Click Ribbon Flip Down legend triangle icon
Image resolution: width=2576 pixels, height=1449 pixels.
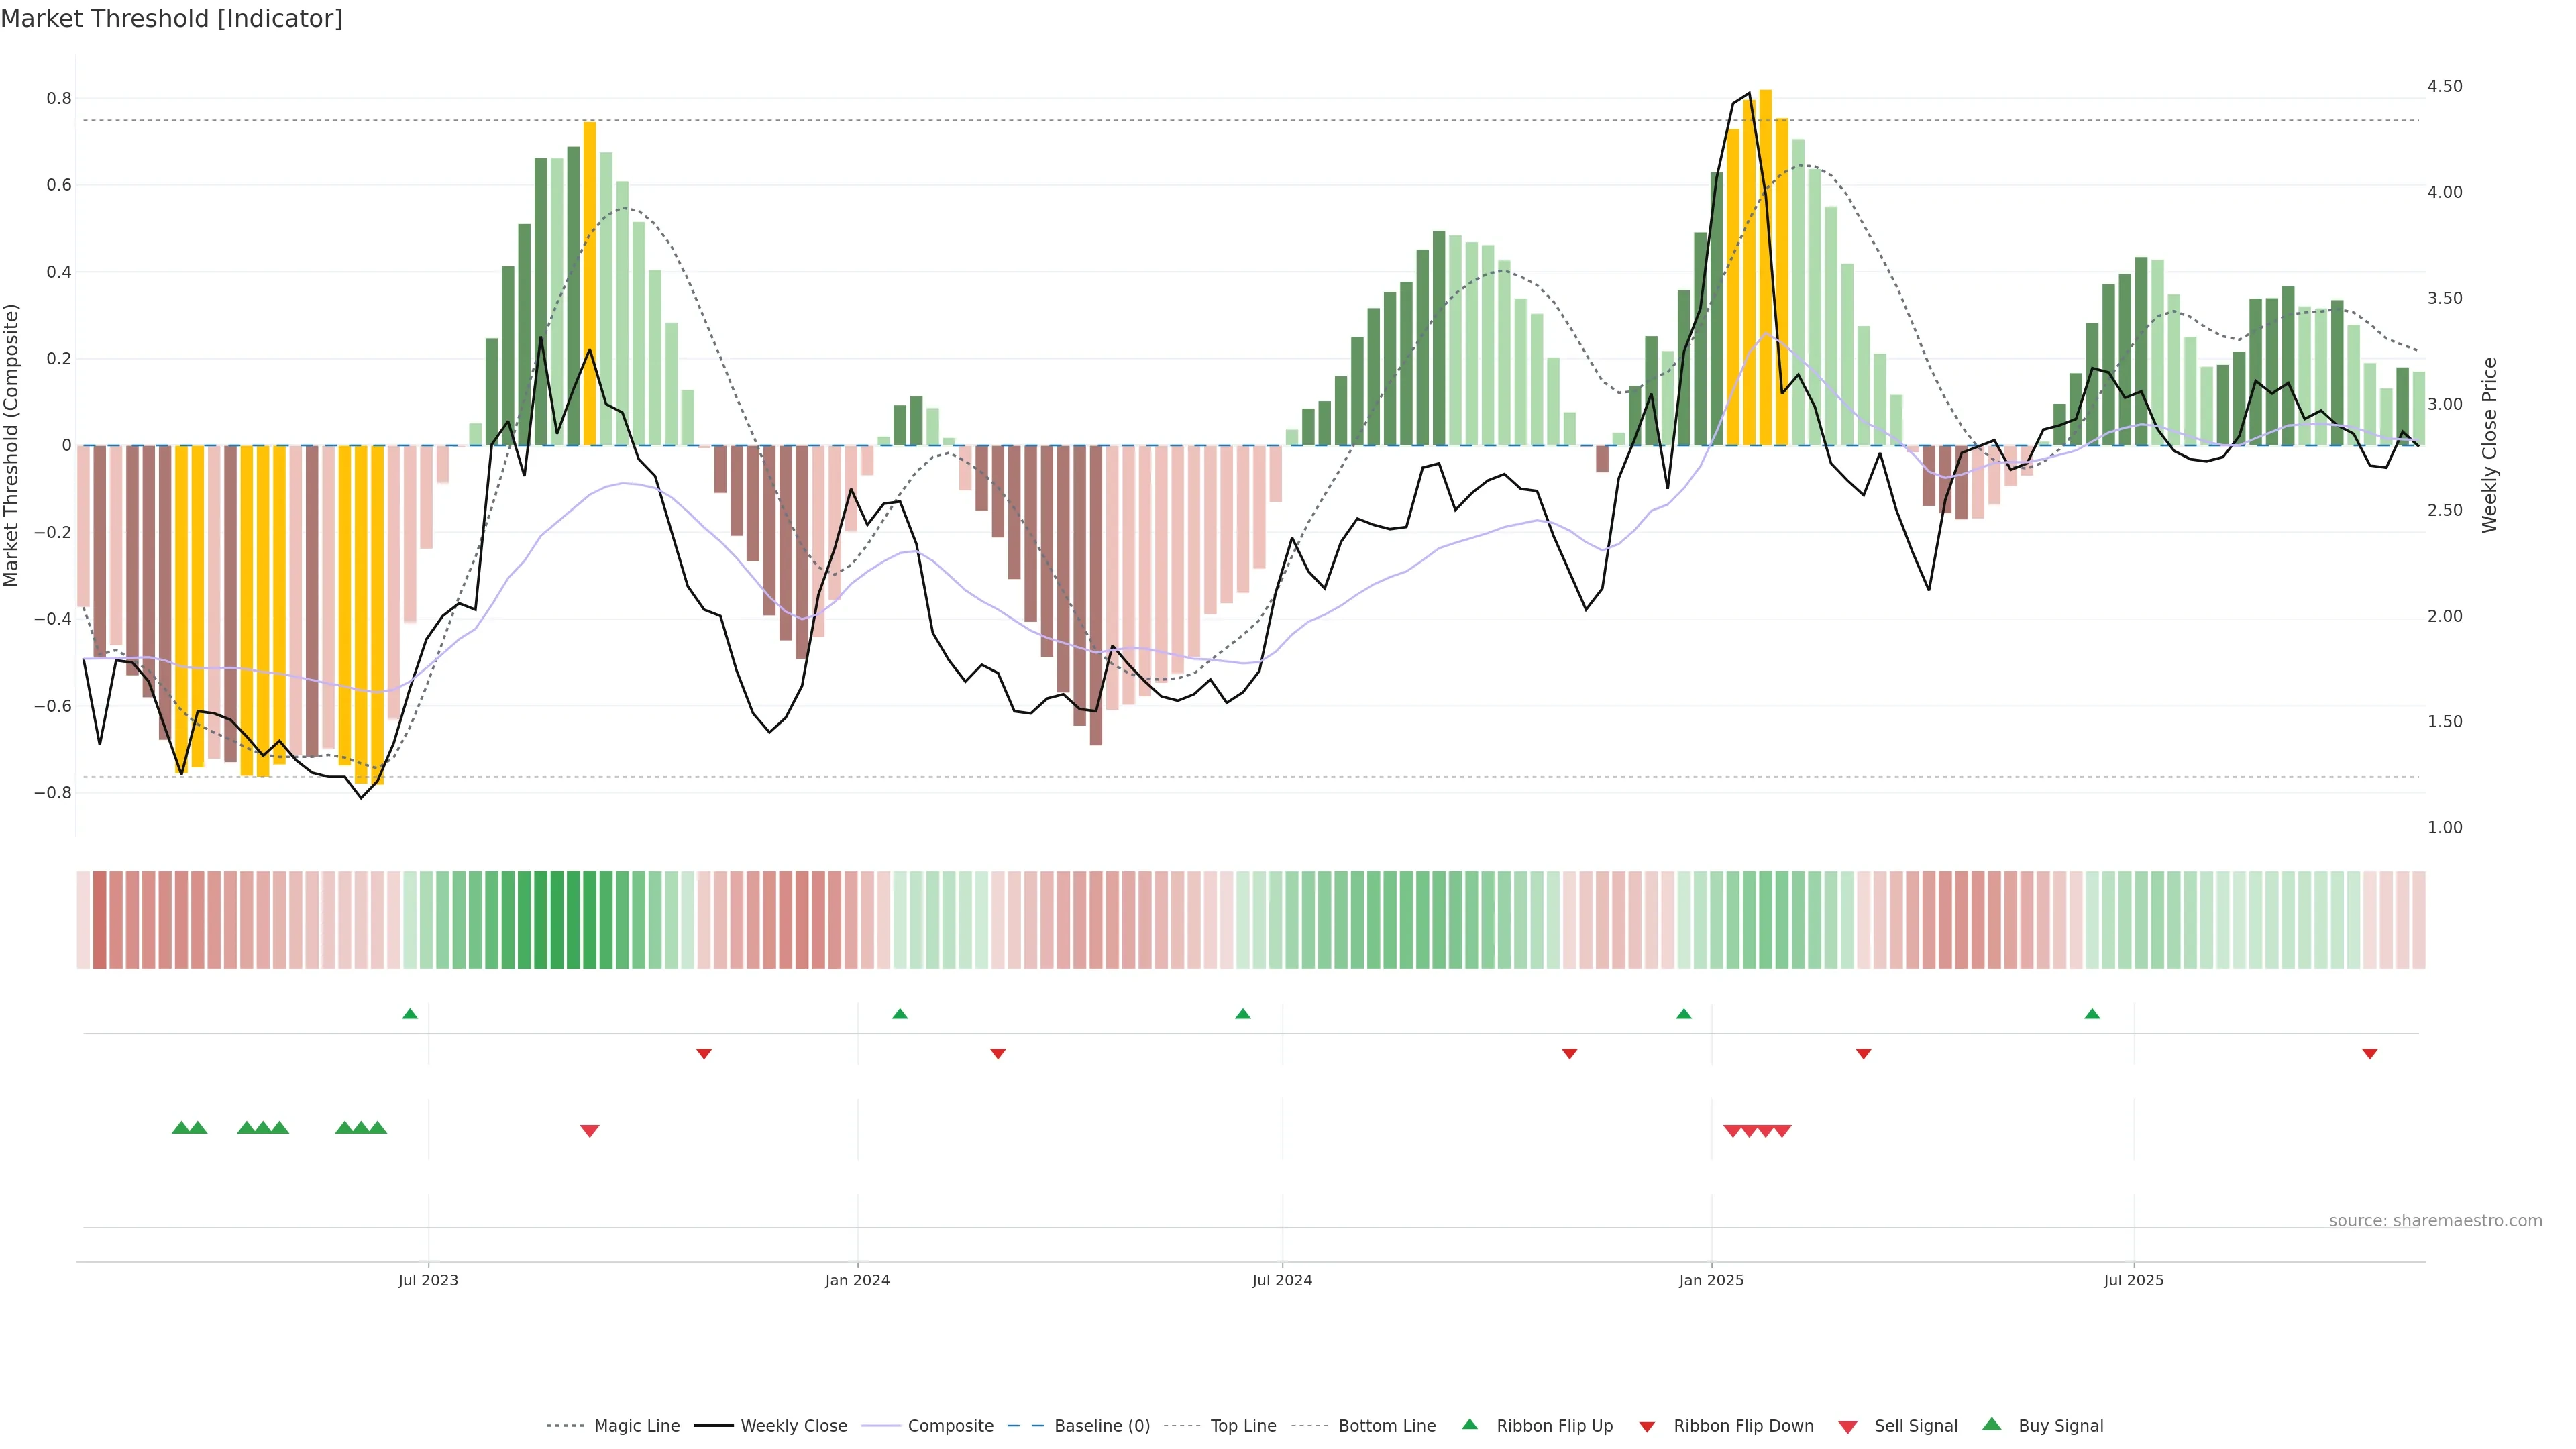(x=1647, y=1426)
